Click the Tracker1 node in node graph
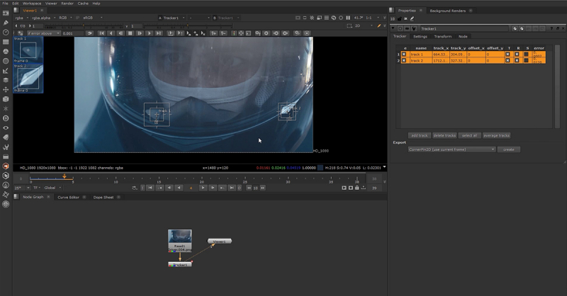The width and height of the screenshot is (567, 296). click(x=180, y=264)
